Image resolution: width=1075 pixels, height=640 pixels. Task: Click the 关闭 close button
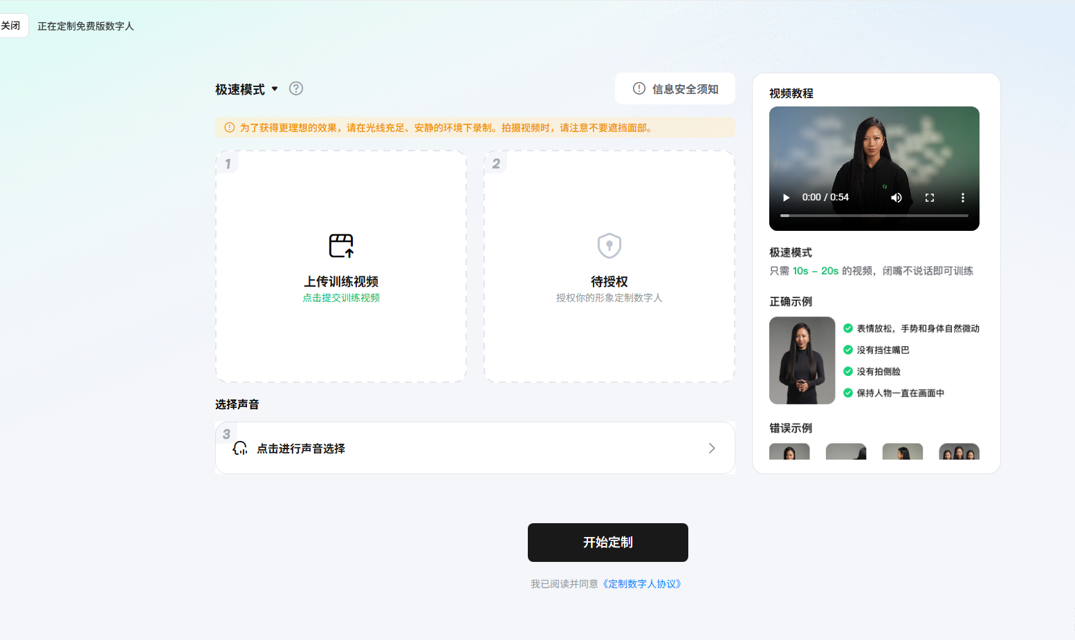pyautogui.click(x=11, y=26)
